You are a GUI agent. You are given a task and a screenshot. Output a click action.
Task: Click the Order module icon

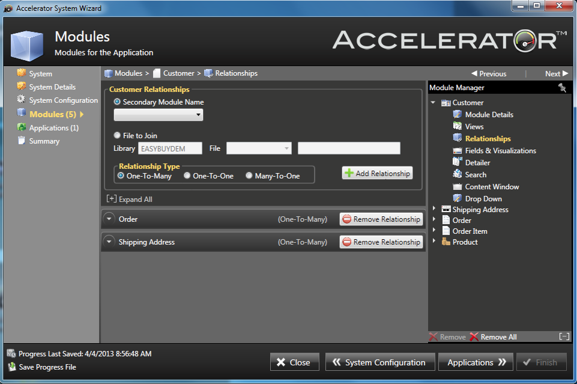446,220
